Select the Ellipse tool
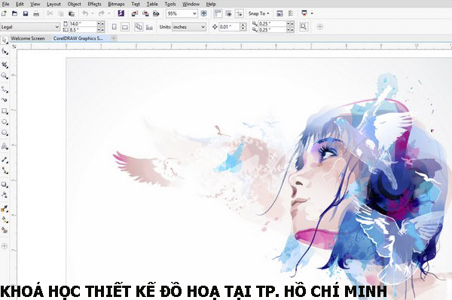The image size is (452, 300). pyautogui.click(x=5, y=122)
